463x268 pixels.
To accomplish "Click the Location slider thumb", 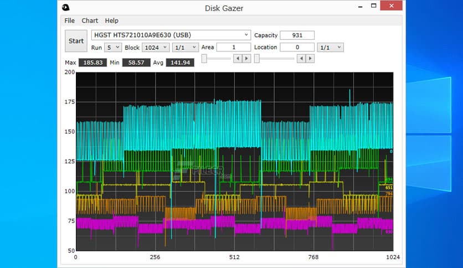I will point(257,59).
